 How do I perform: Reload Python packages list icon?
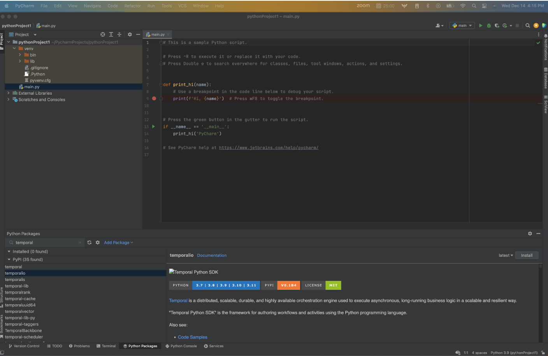[90, 243]
